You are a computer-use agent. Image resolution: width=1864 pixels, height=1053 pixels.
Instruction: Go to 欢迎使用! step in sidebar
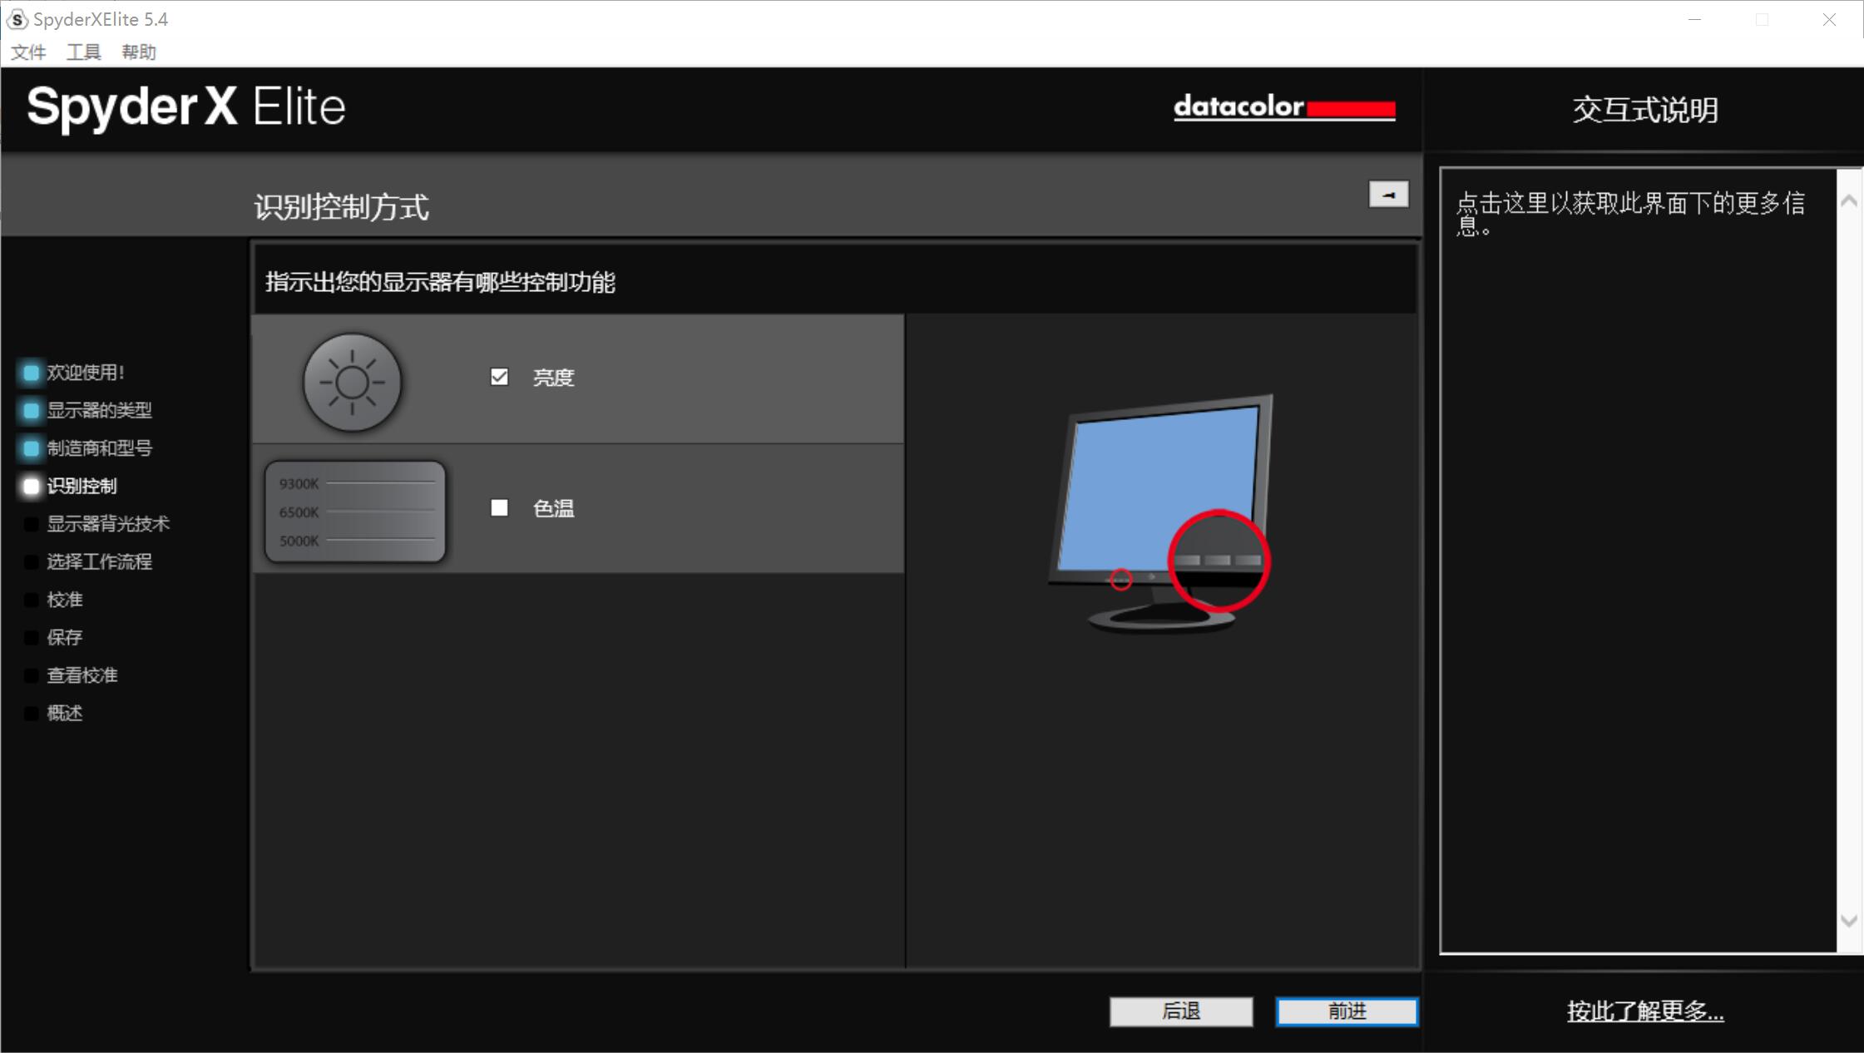pyautogui.click(x=86, y=372)
